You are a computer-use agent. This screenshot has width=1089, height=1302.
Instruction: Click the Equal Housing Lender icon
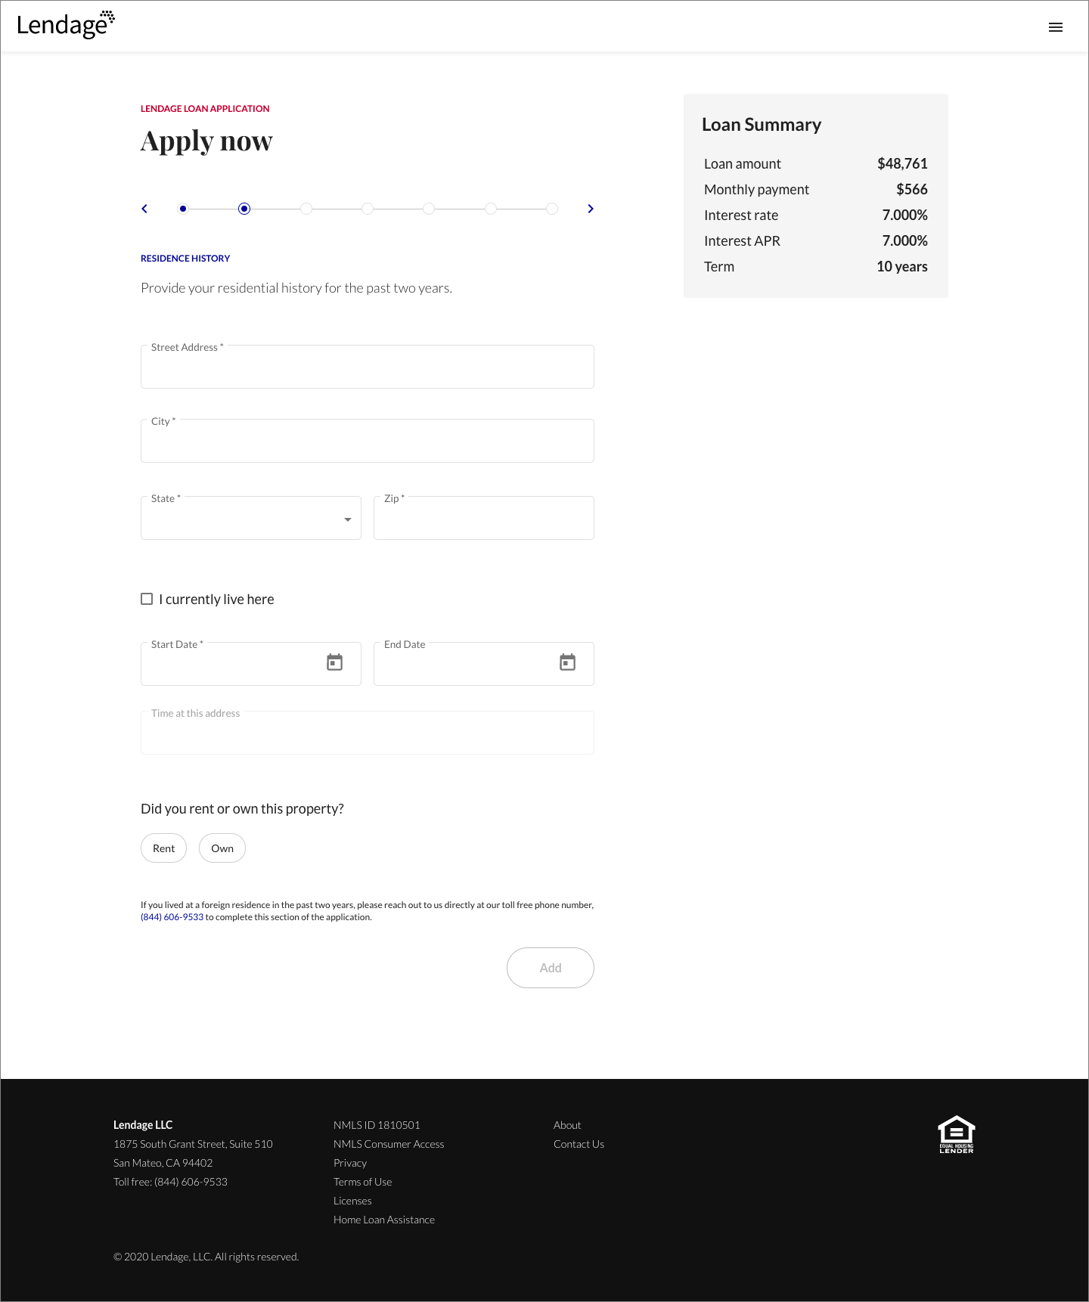tap(957, 1134)
